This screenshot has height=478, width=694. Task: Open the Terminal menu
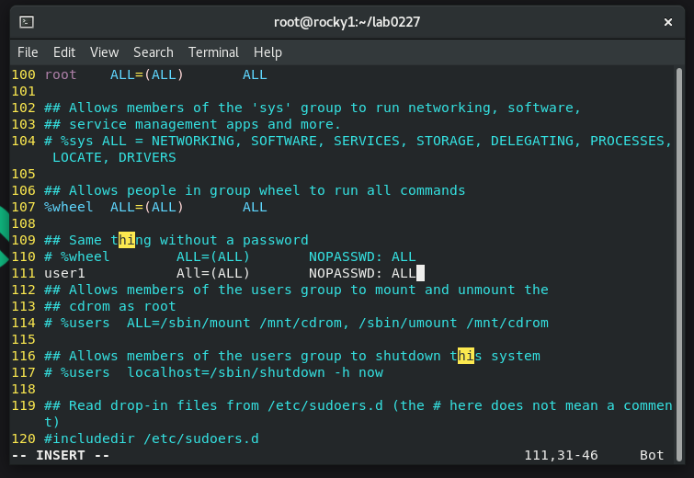click(213, 52)
